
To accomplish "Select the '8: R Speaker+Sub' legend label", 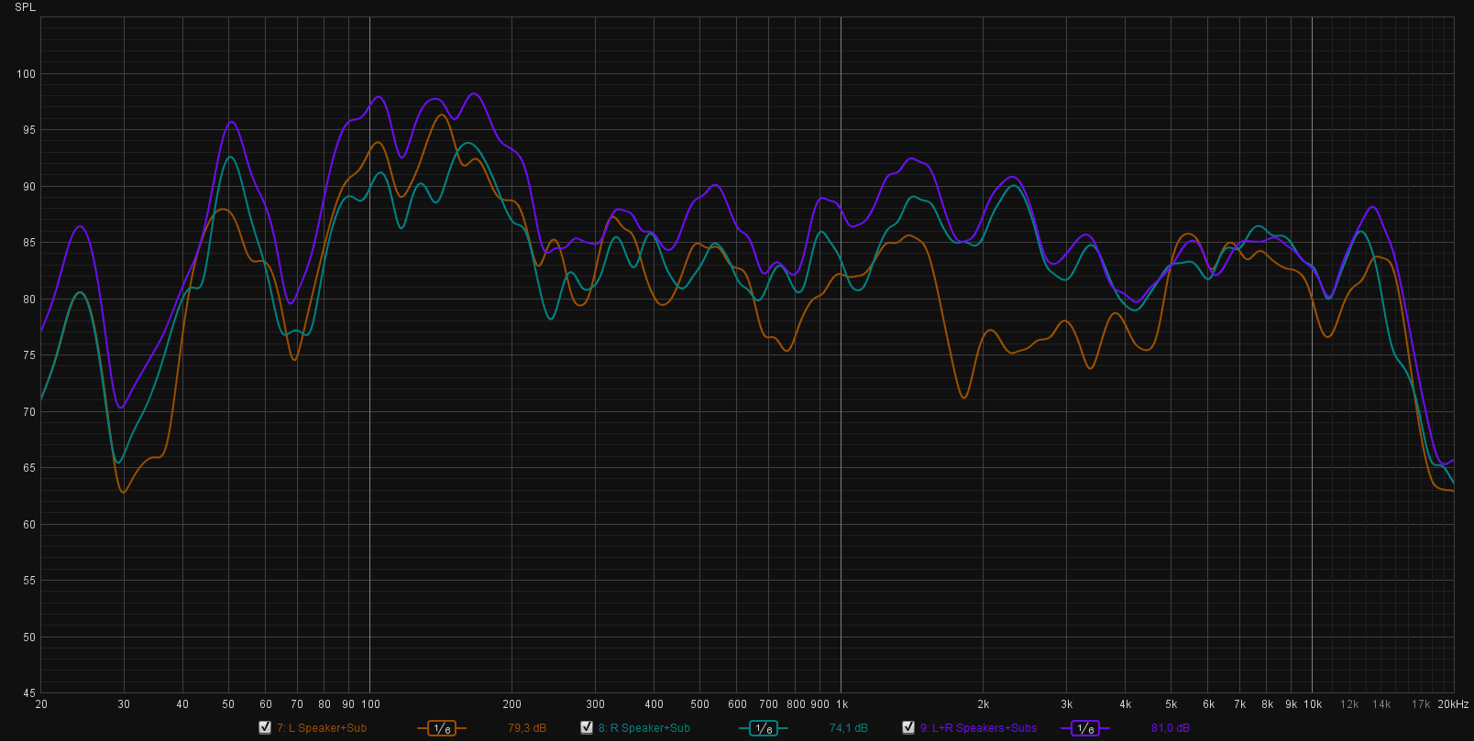I will (643, 728).
